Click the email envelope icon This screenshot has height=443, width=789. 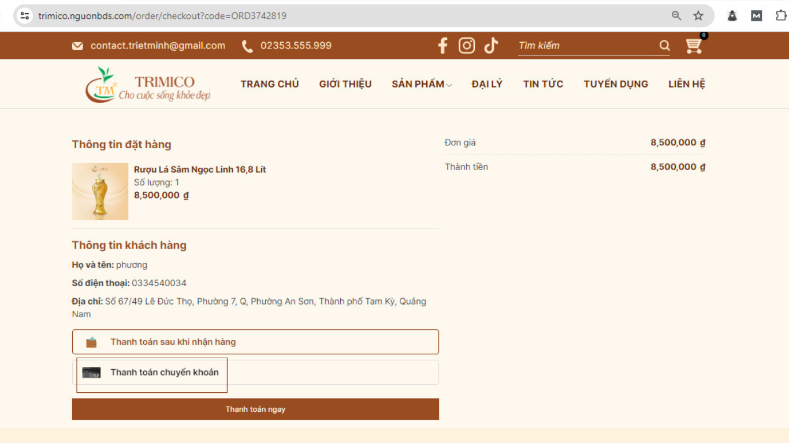pyautogui.click(x=78, y=45)
